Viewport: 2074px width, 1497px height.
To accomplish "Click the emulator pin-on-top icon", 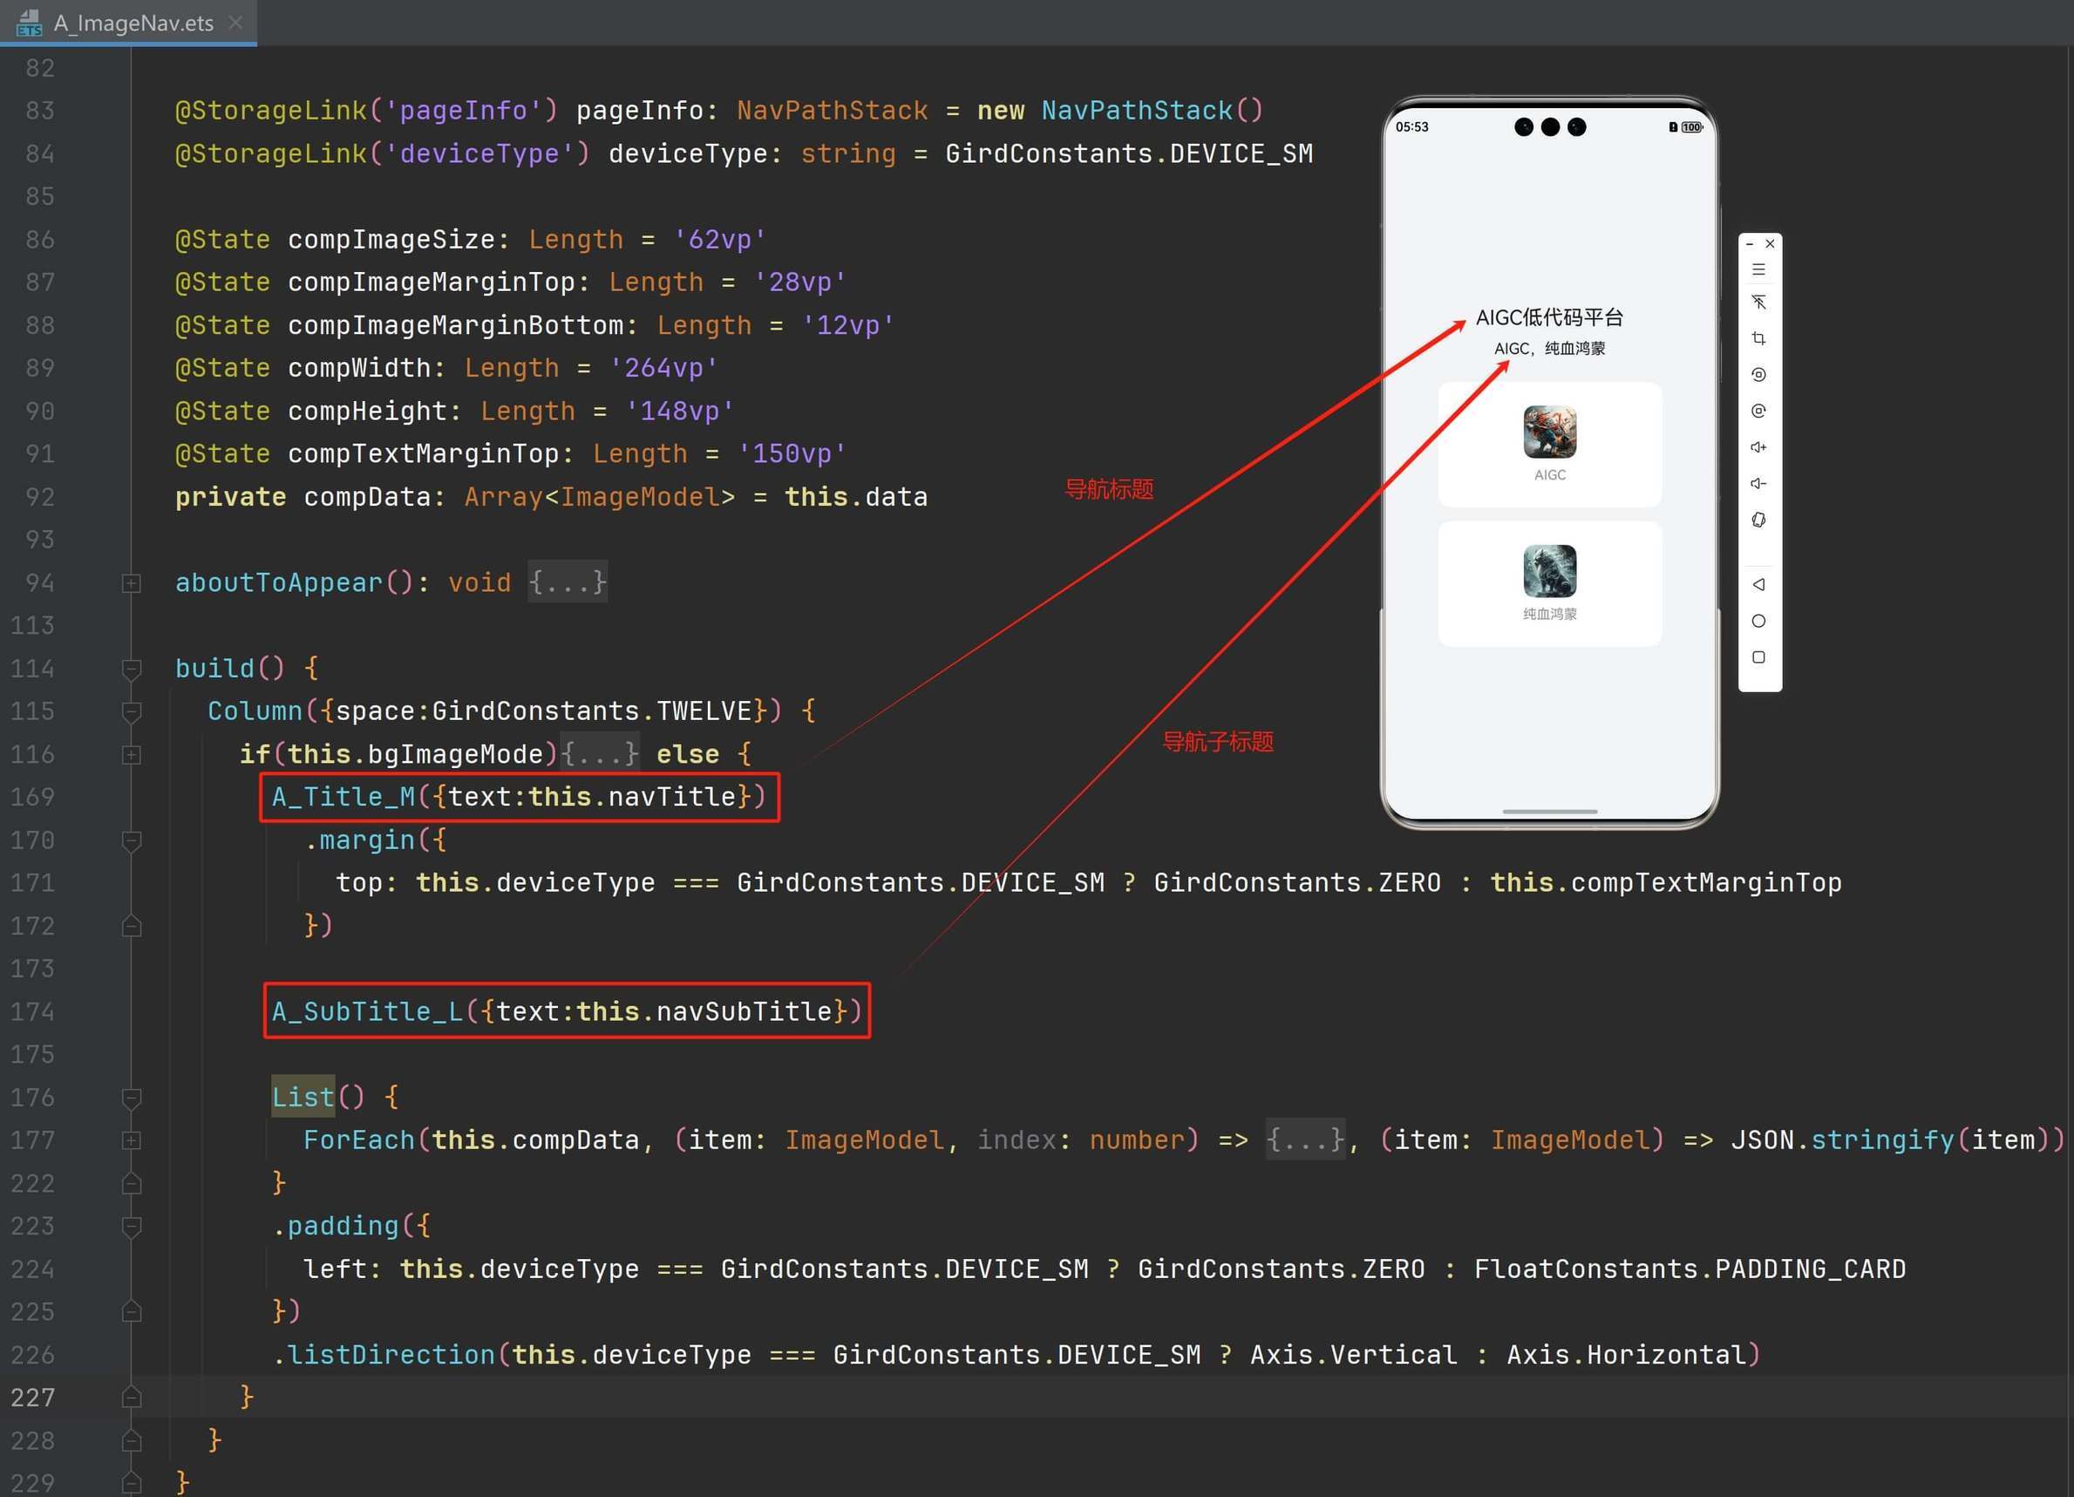I will 1758,303.
